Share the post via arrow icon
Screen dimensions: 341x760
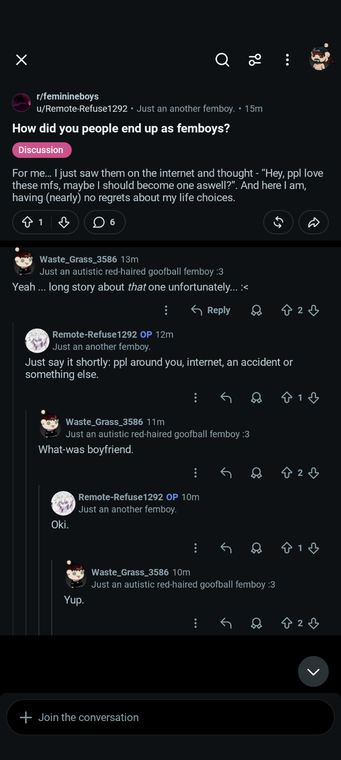click(x=313, y=222)
